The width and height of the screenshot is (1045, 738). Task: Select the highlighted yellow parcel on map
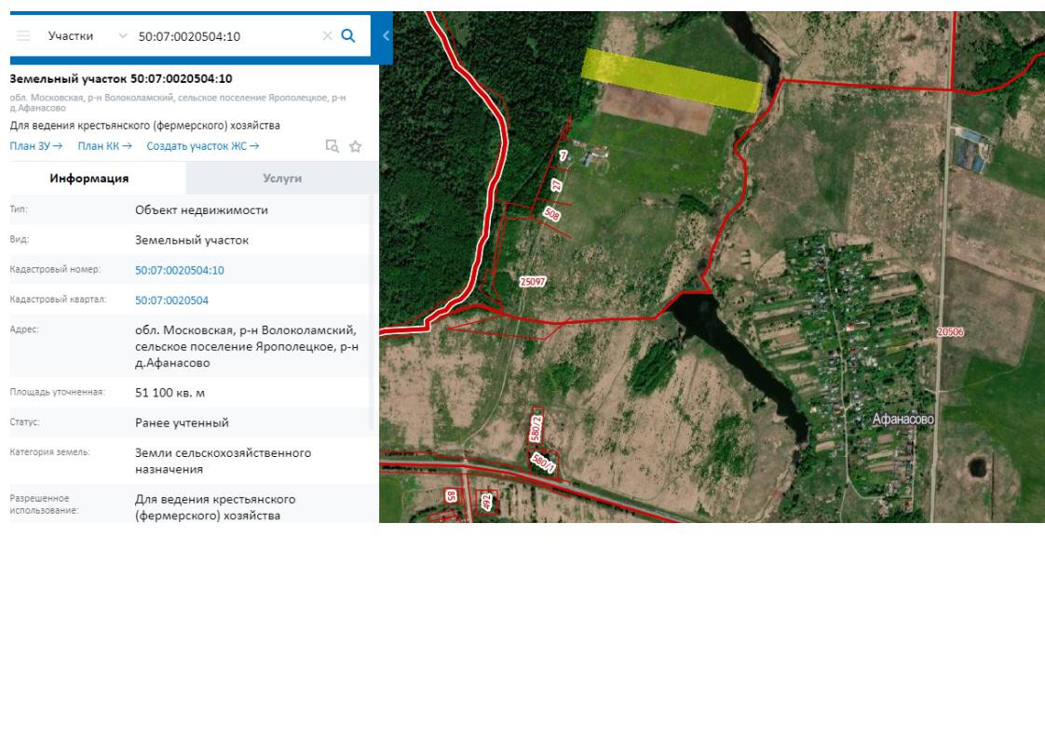click(x=672, y=80)
